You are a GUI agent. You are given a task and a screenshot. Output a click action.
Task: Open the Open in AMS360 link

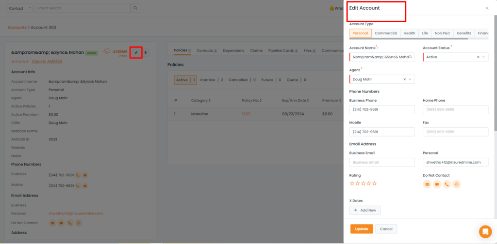[x=47, y=61]
